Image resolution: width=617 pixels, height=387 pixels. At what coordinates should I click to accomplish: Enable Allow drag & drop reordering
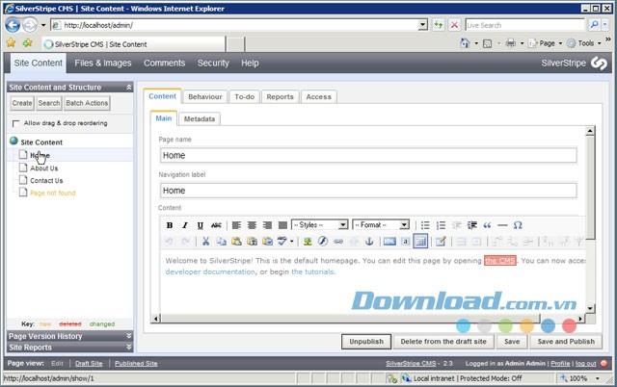point(15,123)
